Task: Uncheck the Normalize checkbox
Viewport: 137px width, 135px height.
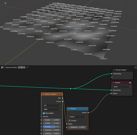Action: (44, 113)
